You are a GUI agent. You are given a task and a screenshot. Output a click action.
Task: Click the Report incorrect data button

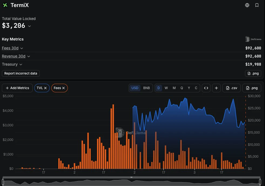coord(21,73)
